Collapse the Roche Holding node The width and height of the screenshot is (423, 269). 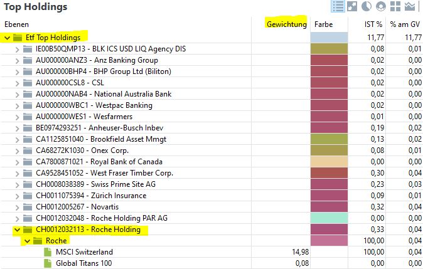(17, 229)
